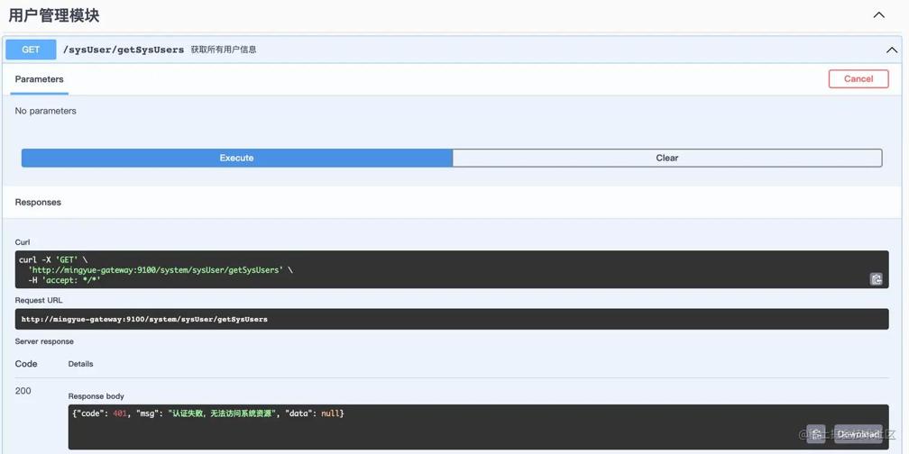Click the Request URL label

point(39,301)
